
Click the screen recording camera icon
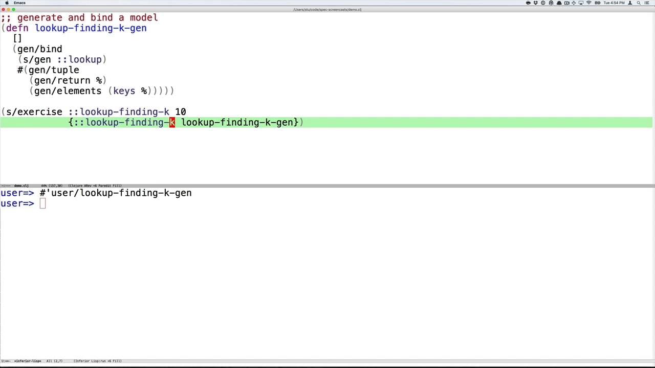566,3
